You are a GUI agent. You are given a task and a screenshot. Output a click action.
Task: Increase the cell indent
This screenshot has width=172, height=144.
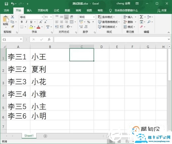tap(62, 27)
